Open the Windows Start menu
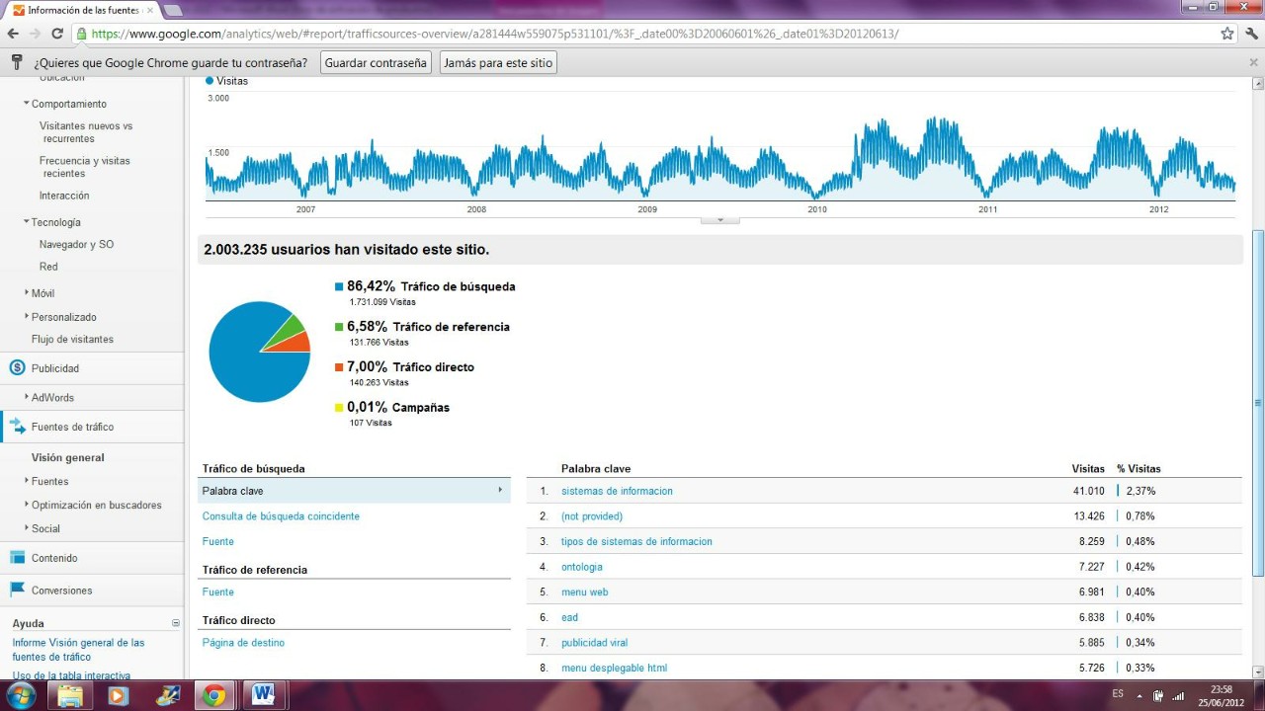This screenshot has width=1265, height=711. pos(20,694)
